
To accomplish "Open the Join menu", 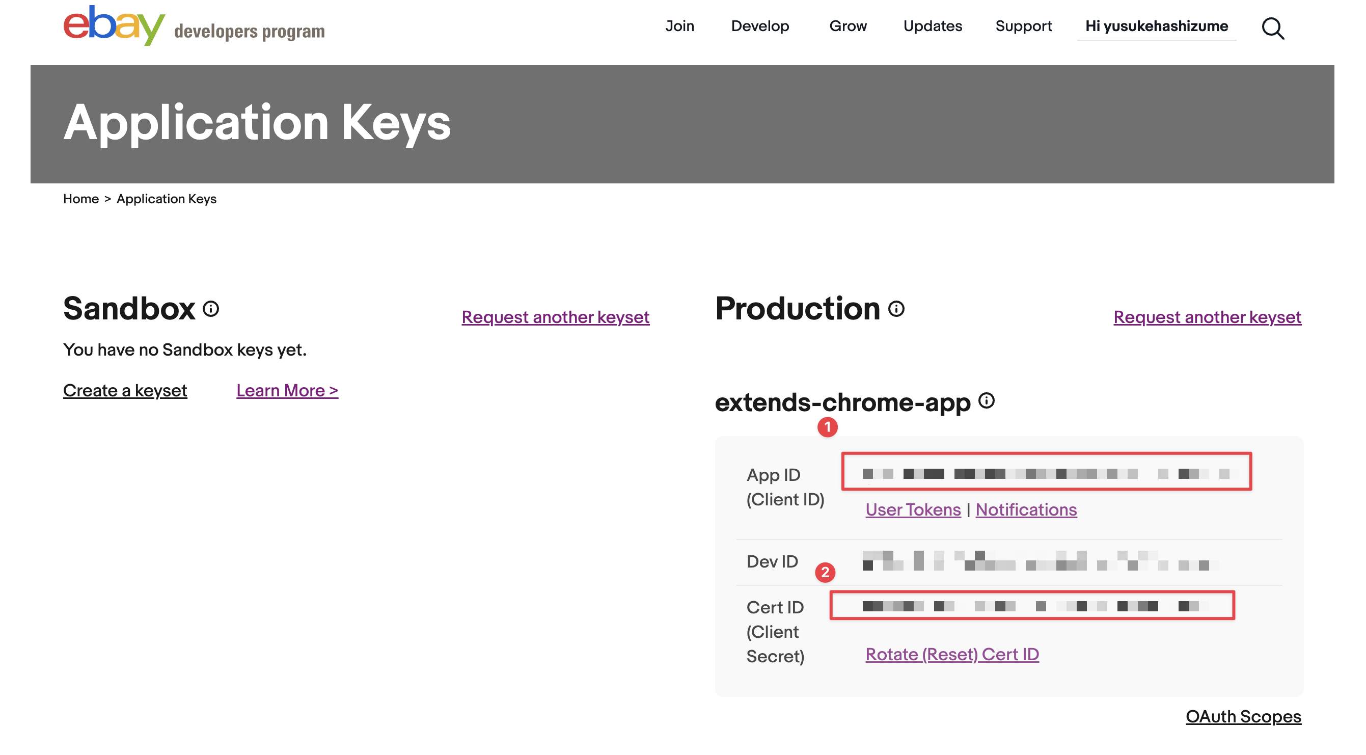I will click(x=679, y=26).
